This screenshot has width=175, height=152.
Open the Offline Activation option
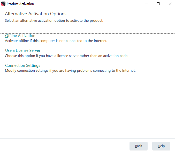(x=20, y=36)
